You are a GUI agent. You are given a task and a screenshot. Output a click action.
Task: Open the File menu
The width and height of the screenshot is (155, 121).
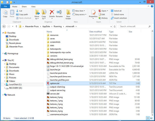5,7
